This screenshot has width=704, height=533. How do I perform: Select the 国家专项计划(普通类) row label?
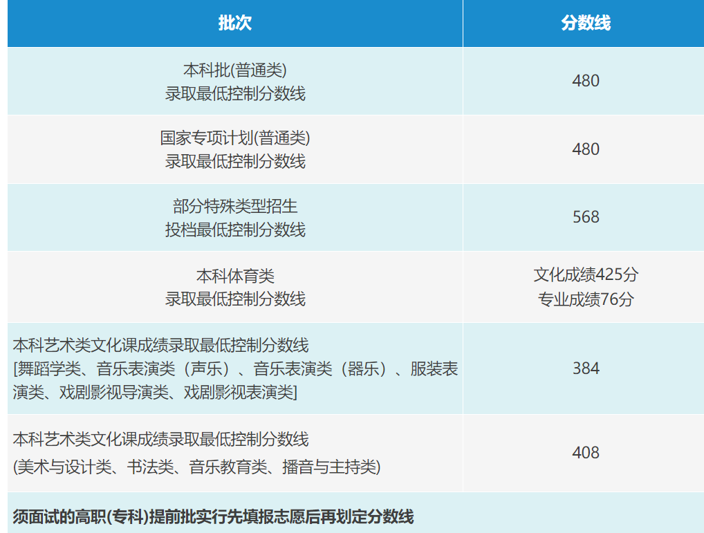(235, 149)
